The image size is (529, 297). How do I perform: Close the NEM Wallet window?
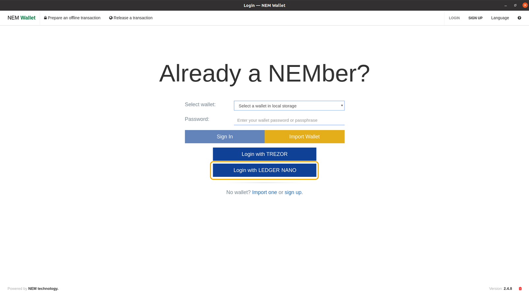tap(525, 5)
